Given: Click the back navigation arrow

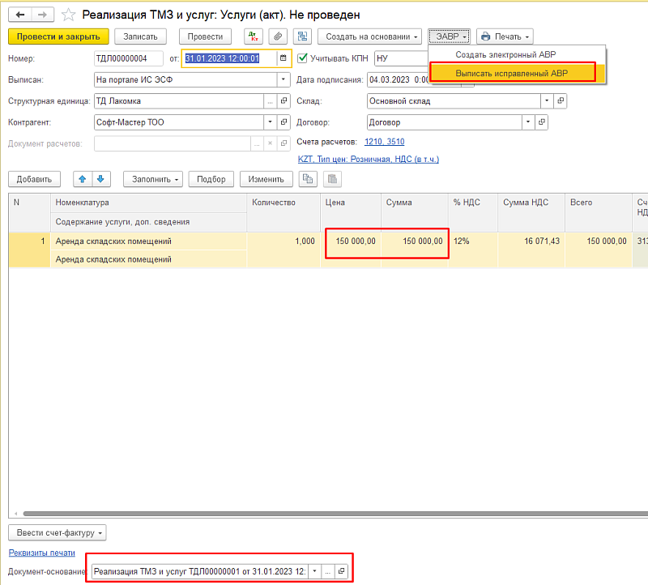Looking at the screenshot, I should pos(19,15).
